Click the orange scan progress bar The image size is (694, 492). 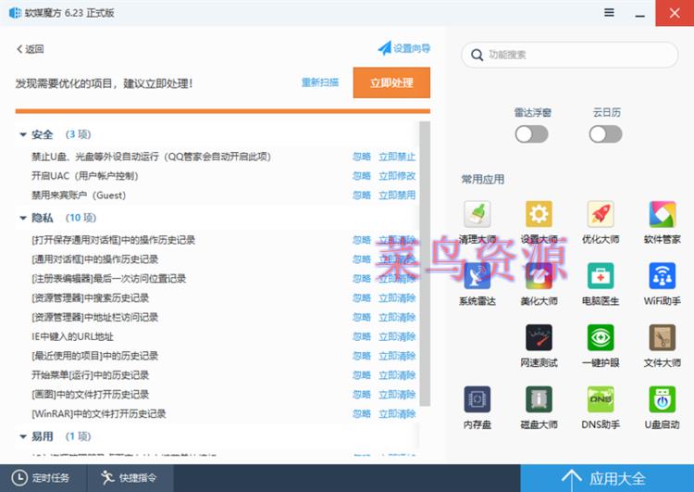point(223,111)
